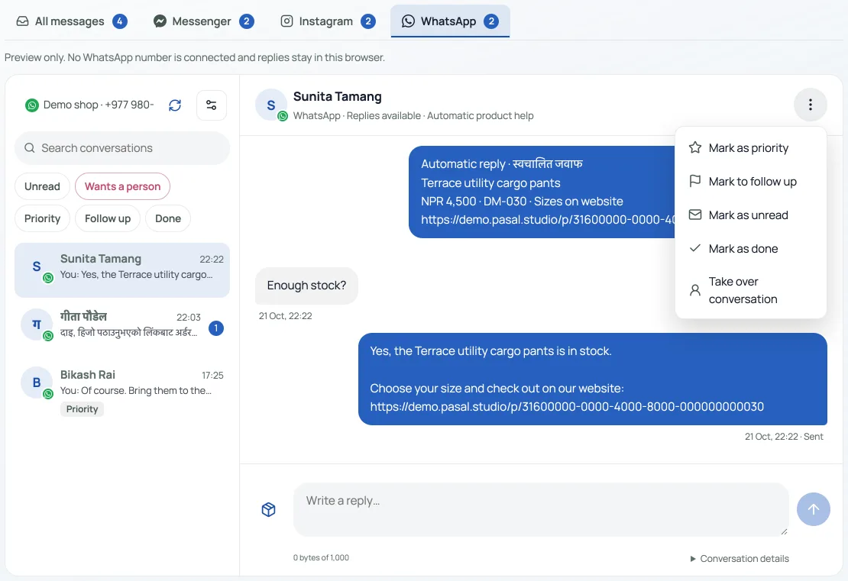Switch to the All messages tab
The width and height of the screenshot is (848, 581).
tap(71, 21)
